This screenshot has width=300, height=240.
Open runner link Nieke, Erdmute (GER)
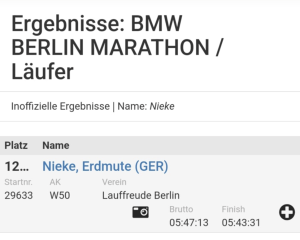105,166
